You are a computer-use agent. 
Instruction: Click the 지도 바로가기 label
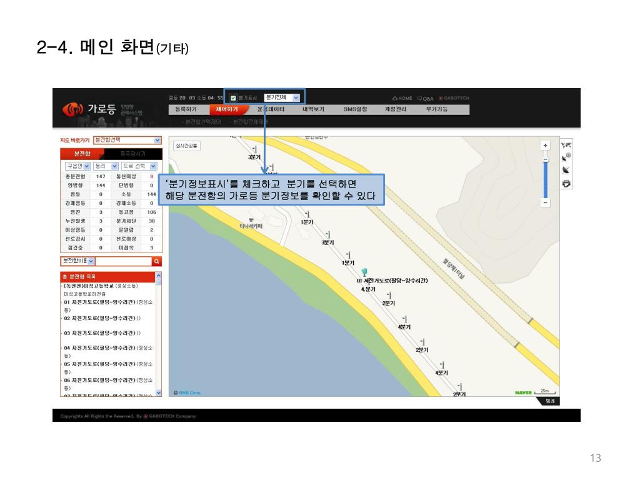[75, 141]
